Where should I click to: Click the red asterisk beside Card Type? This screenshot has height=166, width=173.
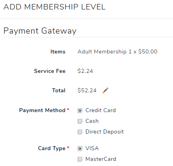pos(68,147)
